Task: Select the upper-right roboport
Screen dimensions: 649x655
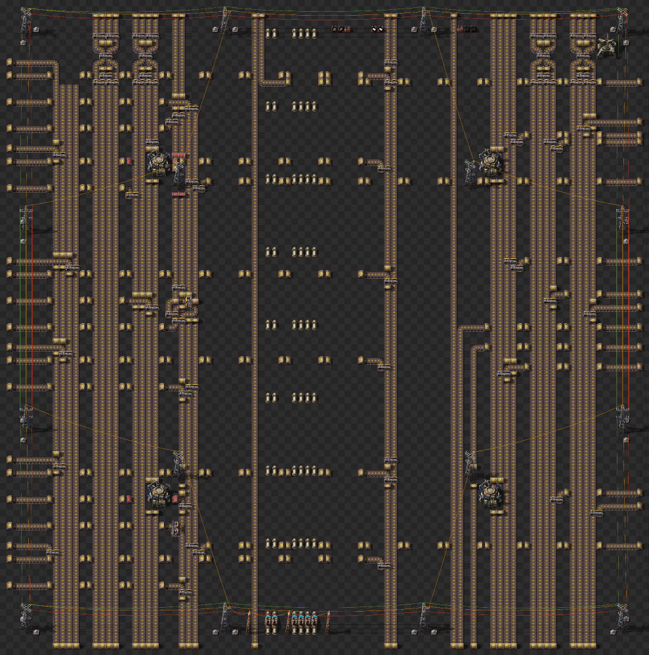Action: (x=492, y=161)
